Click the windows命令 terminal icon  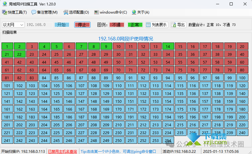pyautogui.click(x=96, y=12)
